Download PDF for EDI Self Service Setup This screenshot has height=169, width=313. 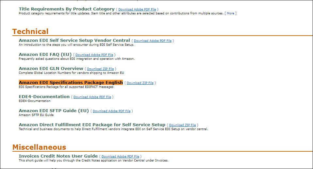pyautogui.click(x=153, y=41)
